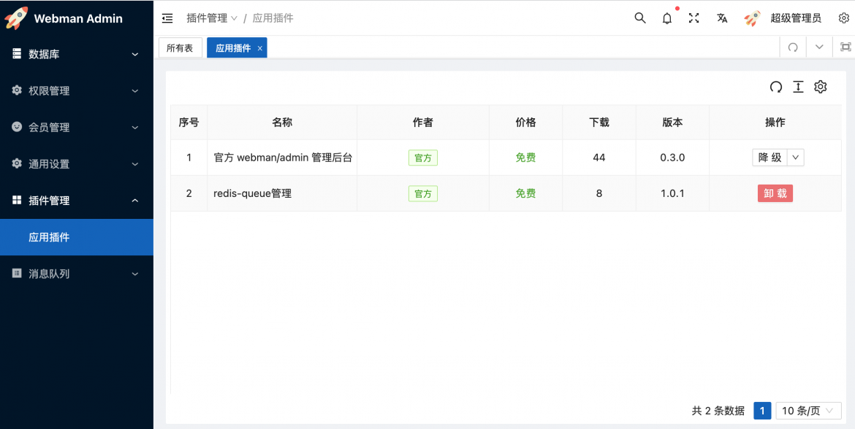This screenshot has height=429, width=855.
Task: Switch to the 所有表 tab
Action: point(180,46)
